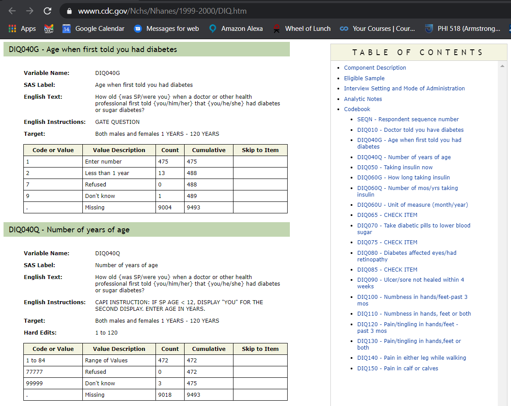The height and width of the screenshot is (406, 511).
Task: Select Codebook link in contents
Action: point(357,109)
